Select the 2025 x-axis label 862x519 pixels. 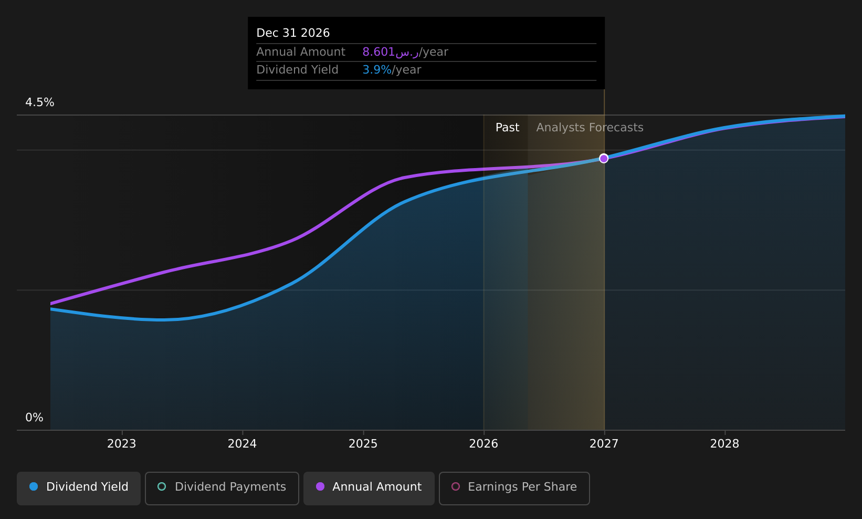tap(363, 444)
